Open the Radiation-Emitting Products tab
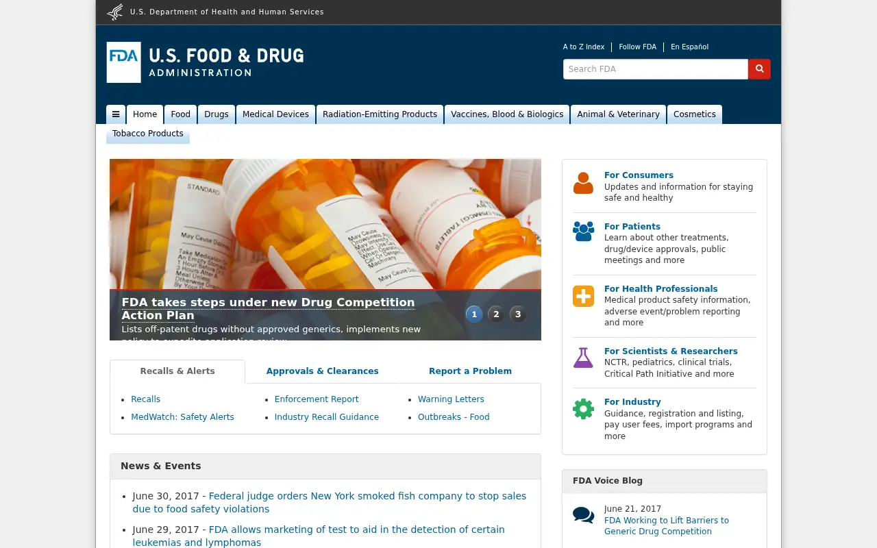This screenshot has width=877, height=548. point(380,114)
